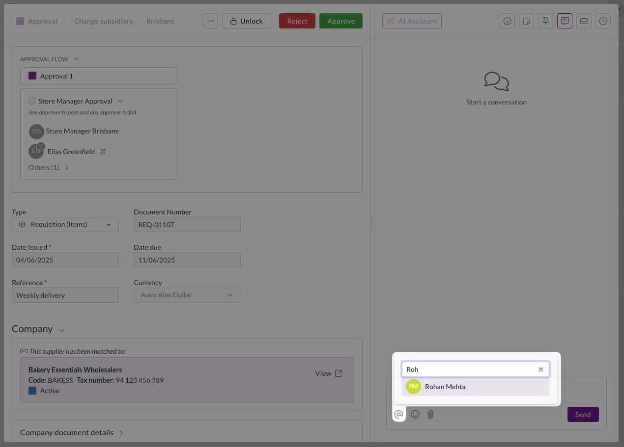Send the chat message
Screen dimensions: 624x447
point(583,415)
